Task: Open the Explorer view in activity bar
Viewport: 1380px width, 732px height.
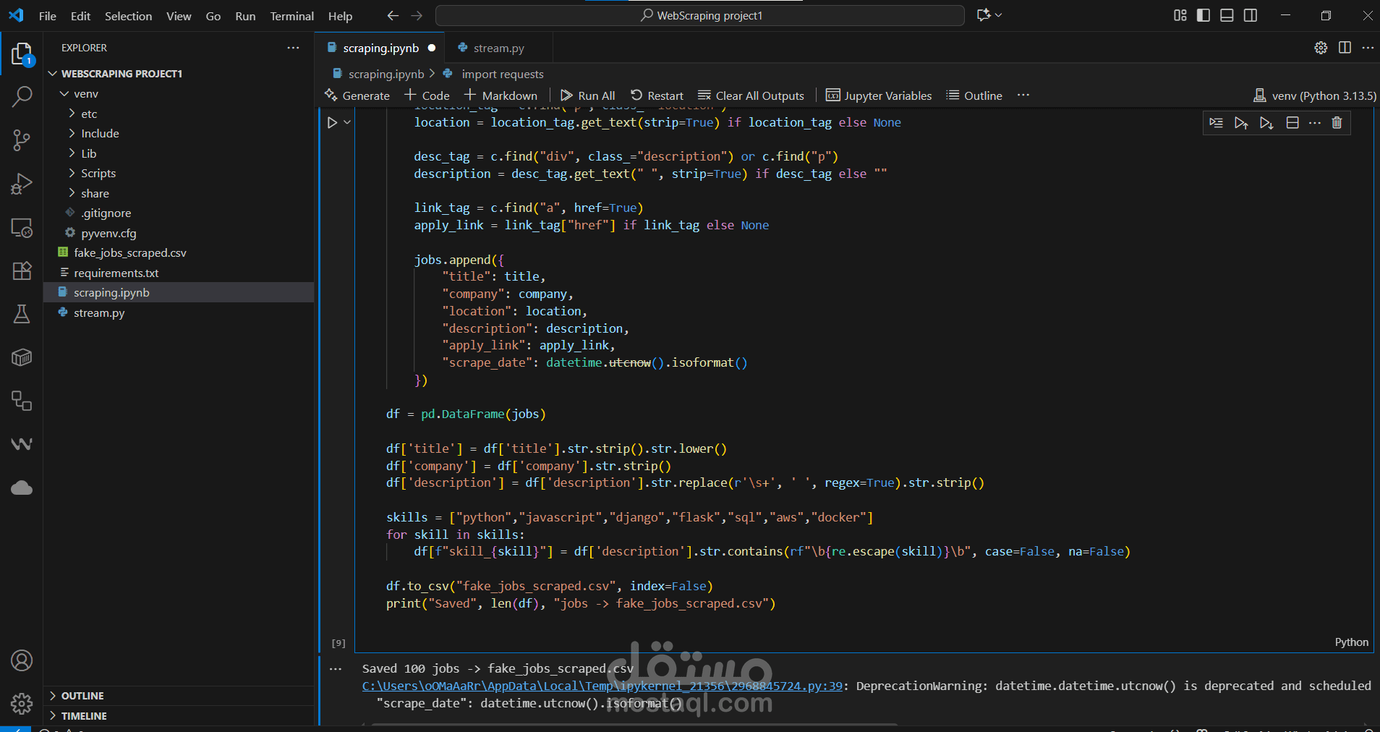Action: click(22, 54)
